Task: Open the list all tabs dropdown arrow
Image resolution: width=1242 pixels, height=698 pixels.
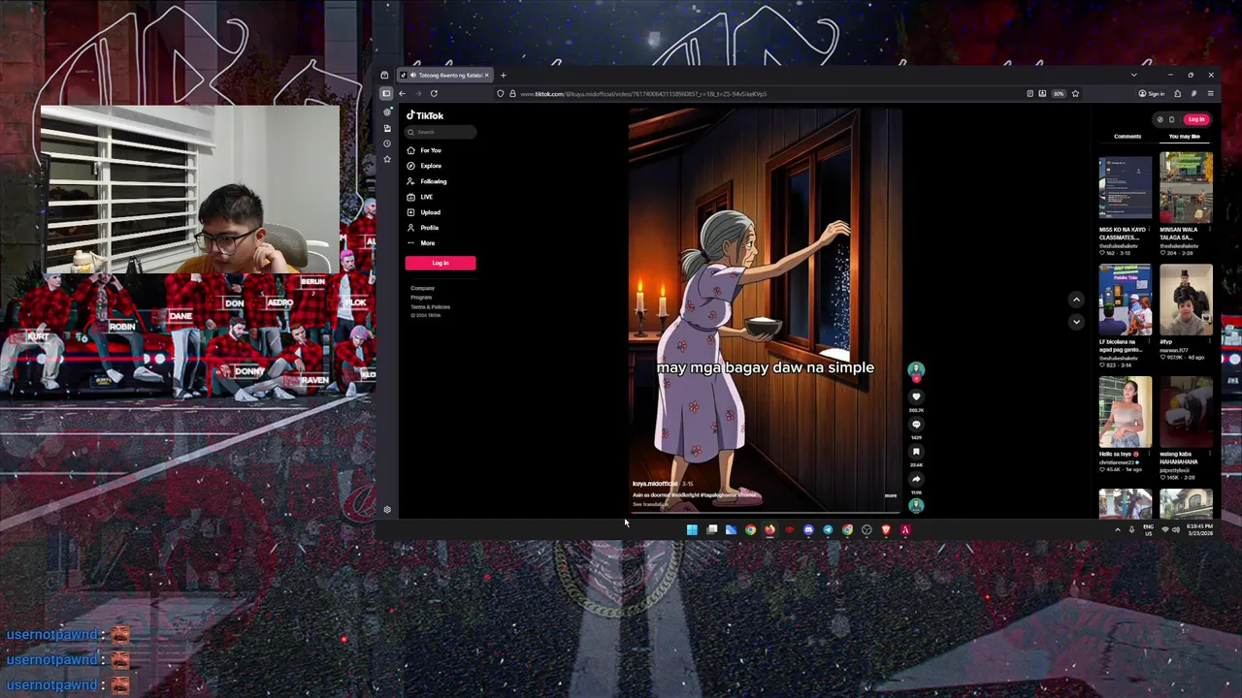Action: point(1133,75)
